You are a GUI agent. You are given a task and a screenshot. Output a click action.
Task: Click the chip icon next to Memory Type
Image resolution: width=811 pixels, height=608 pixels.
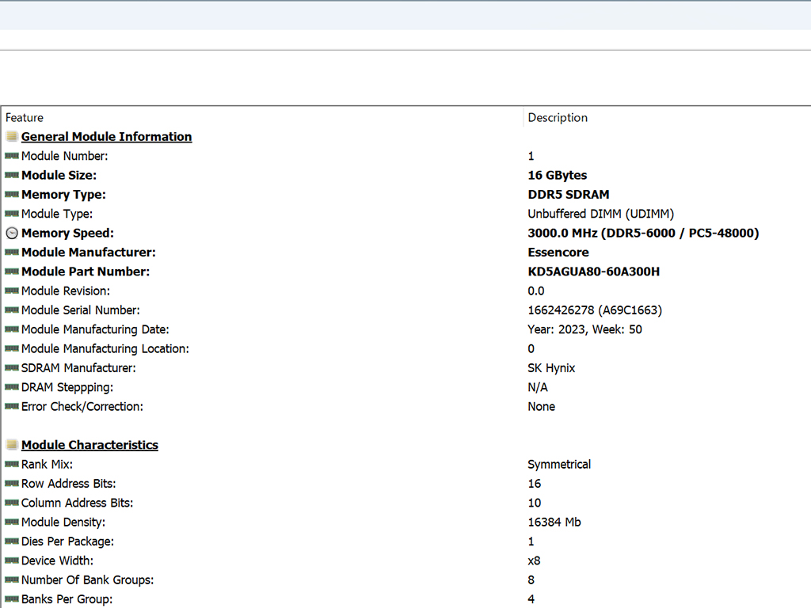coord(11,195)
